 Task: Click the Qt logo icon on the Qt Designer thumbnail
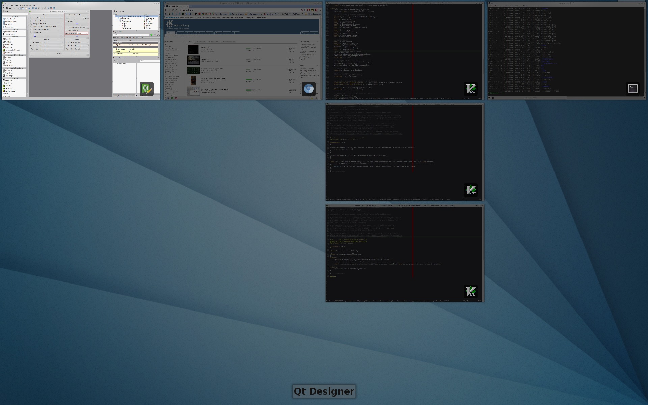(146, 89)
